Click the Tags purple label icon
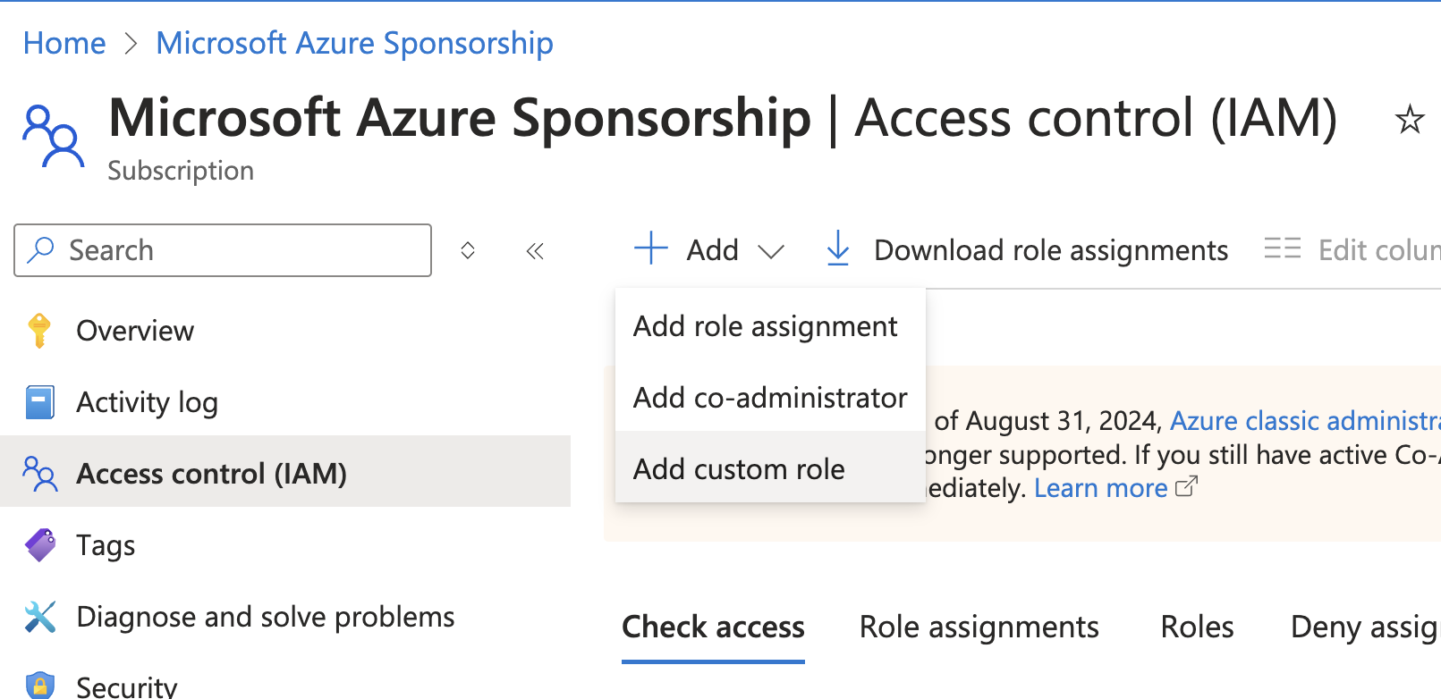1441x699 pixels. (40, 544)
